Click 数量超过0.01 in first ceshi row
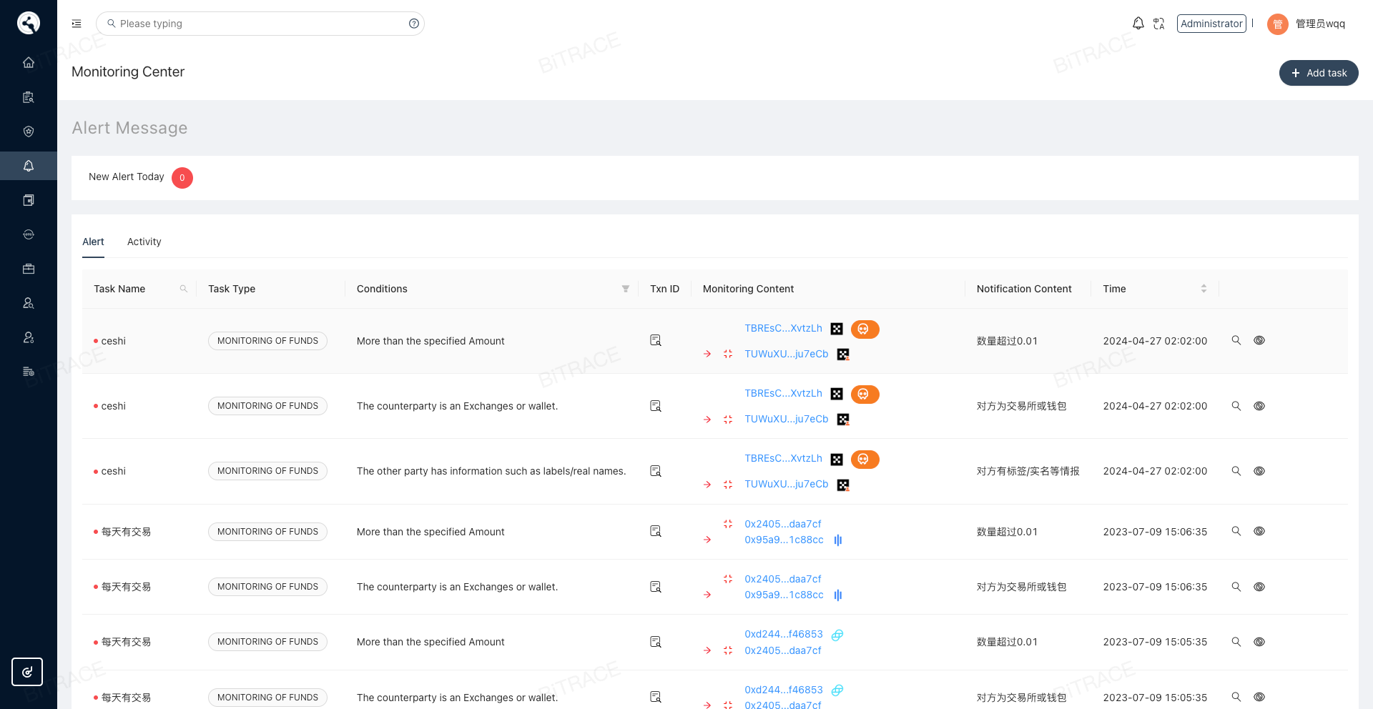1373x709 pixels. (1007, 341)
